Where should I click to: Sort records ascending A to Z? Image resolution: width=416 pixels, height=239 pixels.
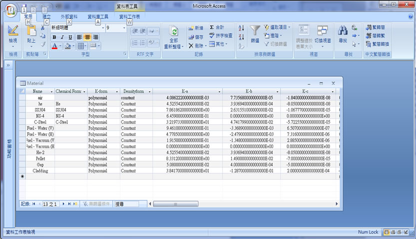pyautogui.click(x=241, y=28)
